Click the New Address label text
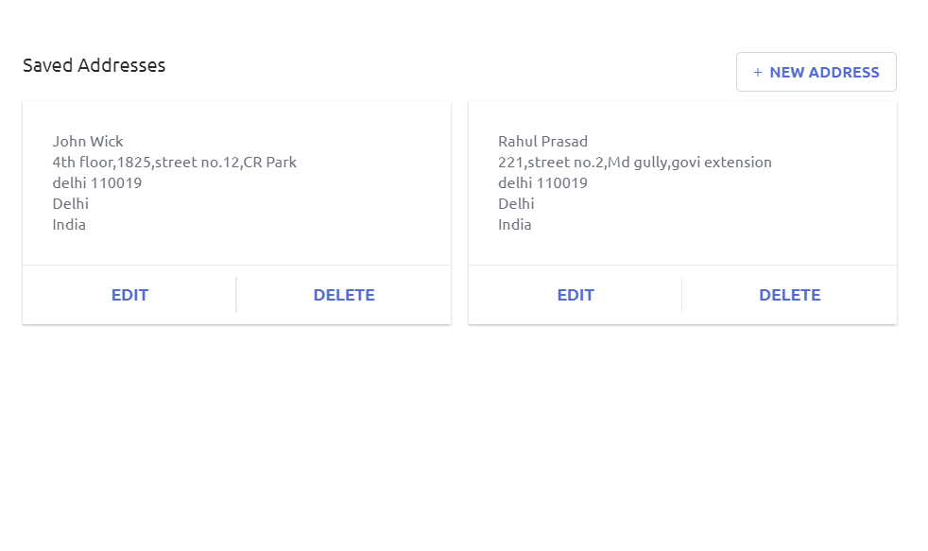Viewport: 928px width, 551px height. click(824, 73)
